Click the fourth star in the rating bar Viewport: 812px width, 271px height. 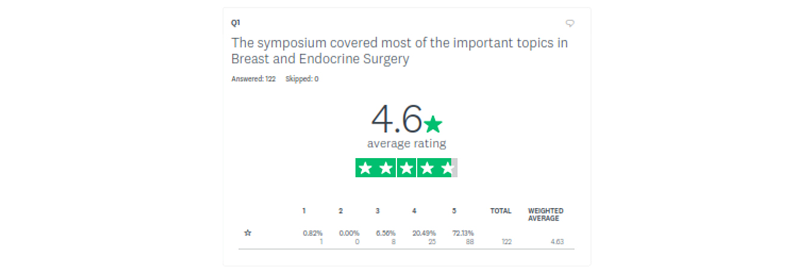tap(427, 168)
